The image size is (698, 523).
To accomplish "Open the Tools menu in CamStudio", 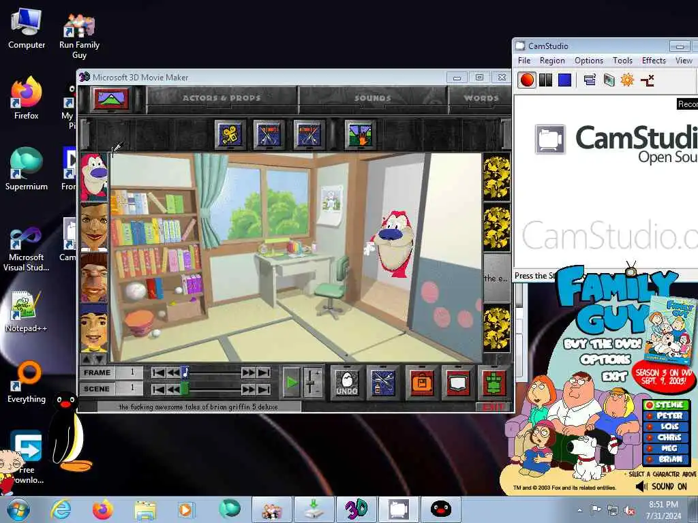I will tap(622, 61).
